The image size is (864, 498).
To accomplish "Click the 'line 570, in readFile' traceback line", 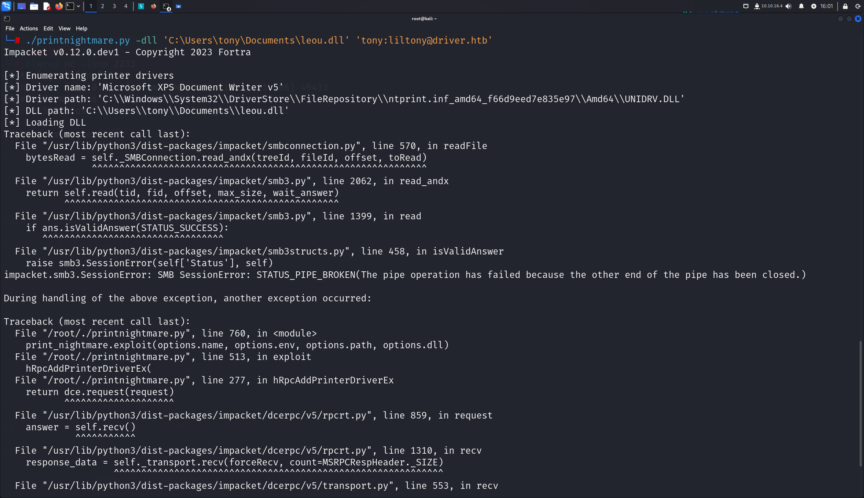I will [x=251, y=146].
